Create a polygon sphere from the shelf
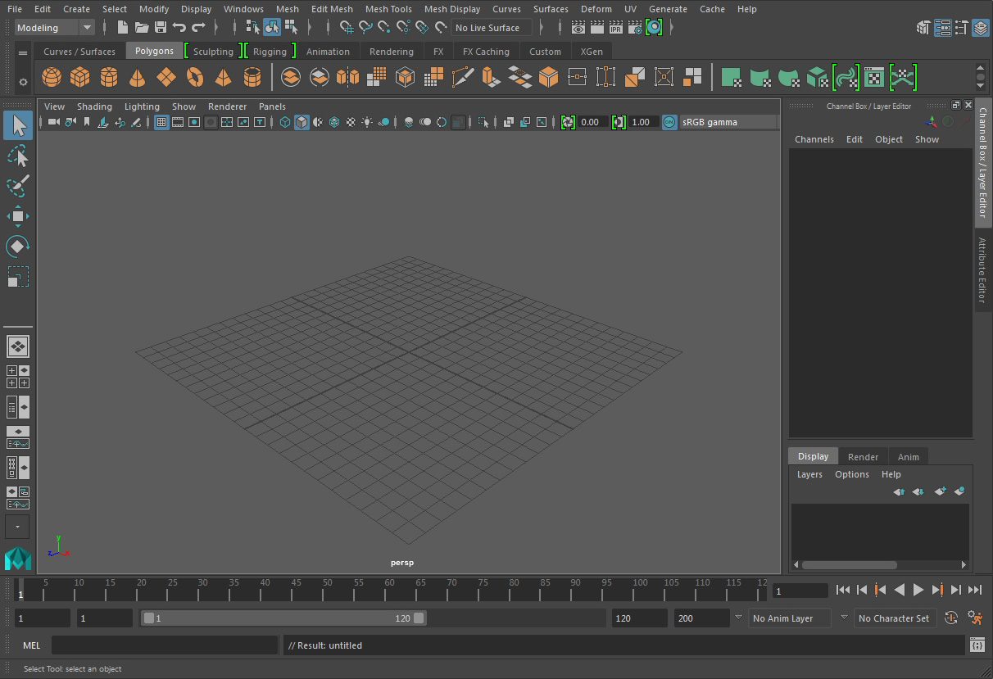 [52, 78]
